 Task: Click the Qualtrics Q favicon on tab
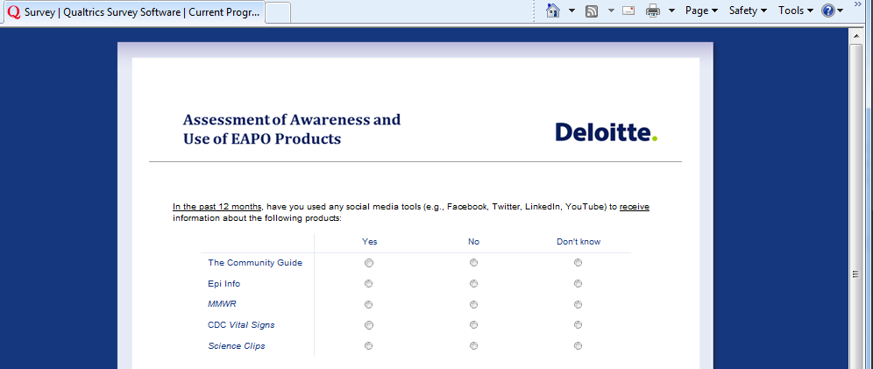(14, 12)
